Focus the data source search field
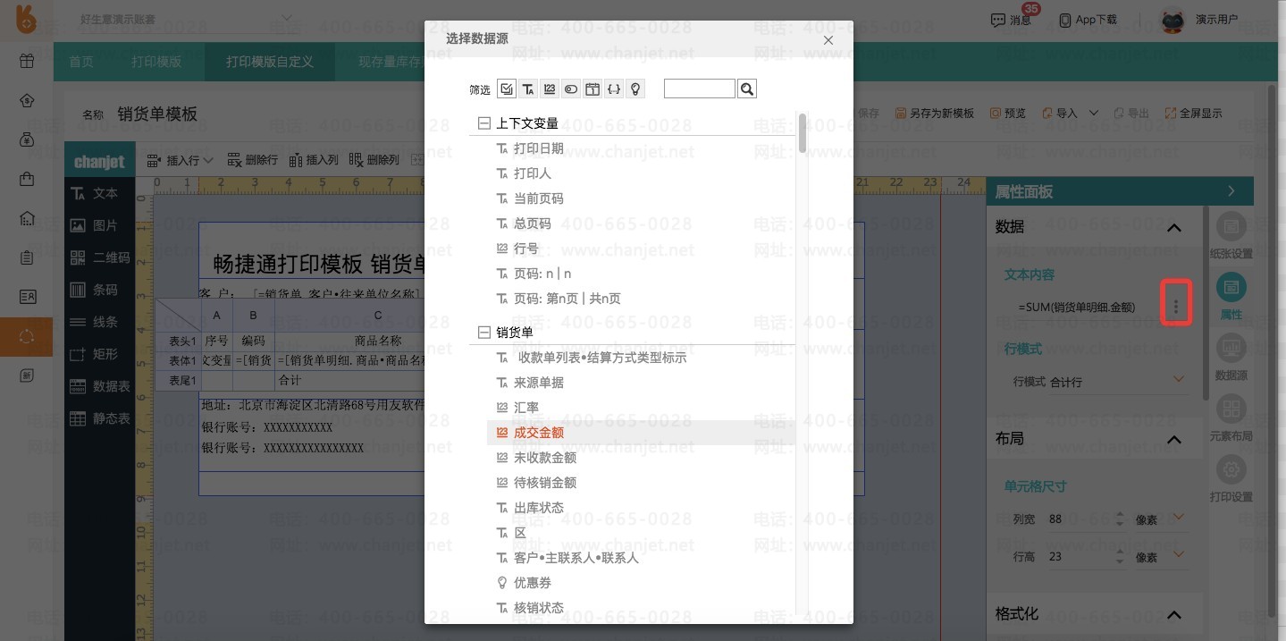Screen dimensions: 1286x641 pyautogui.click(x=700, y=89)
